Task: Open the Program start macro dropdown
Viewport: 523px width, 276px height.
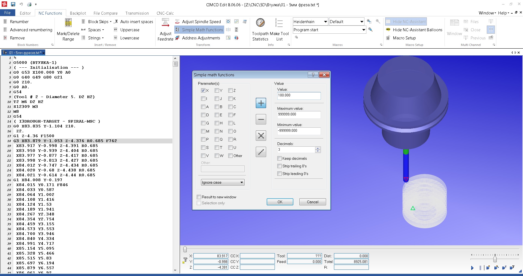Action: coord(329,30)
